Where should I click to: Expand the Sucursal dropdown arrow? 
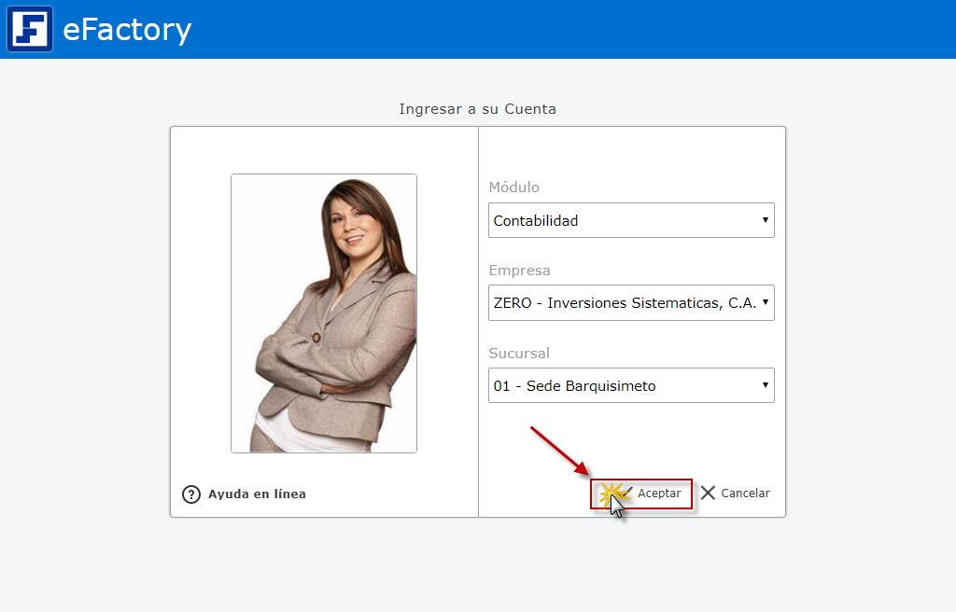pyautogui.click(x=765, y=384)
